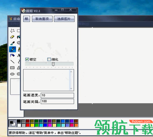Enable the 细化 checkbox

49,59
